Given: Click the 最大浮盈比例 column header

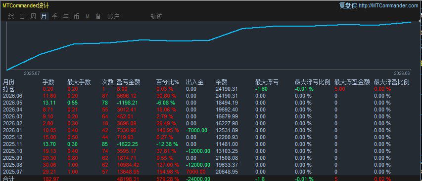Looking at the screenshot, I should (x=392, y=82).
